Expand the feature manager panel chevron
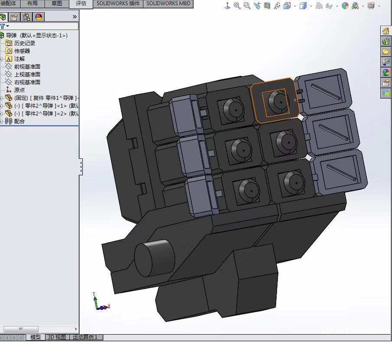 click(x=75, y=17)
